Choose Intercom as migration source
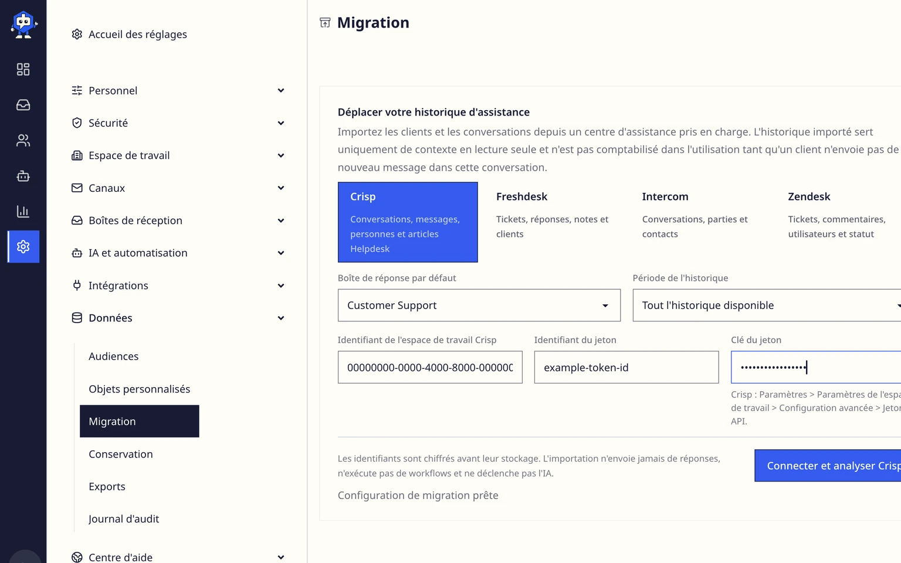This screenshot has width=901, height=563. click(x=700, y=222)
